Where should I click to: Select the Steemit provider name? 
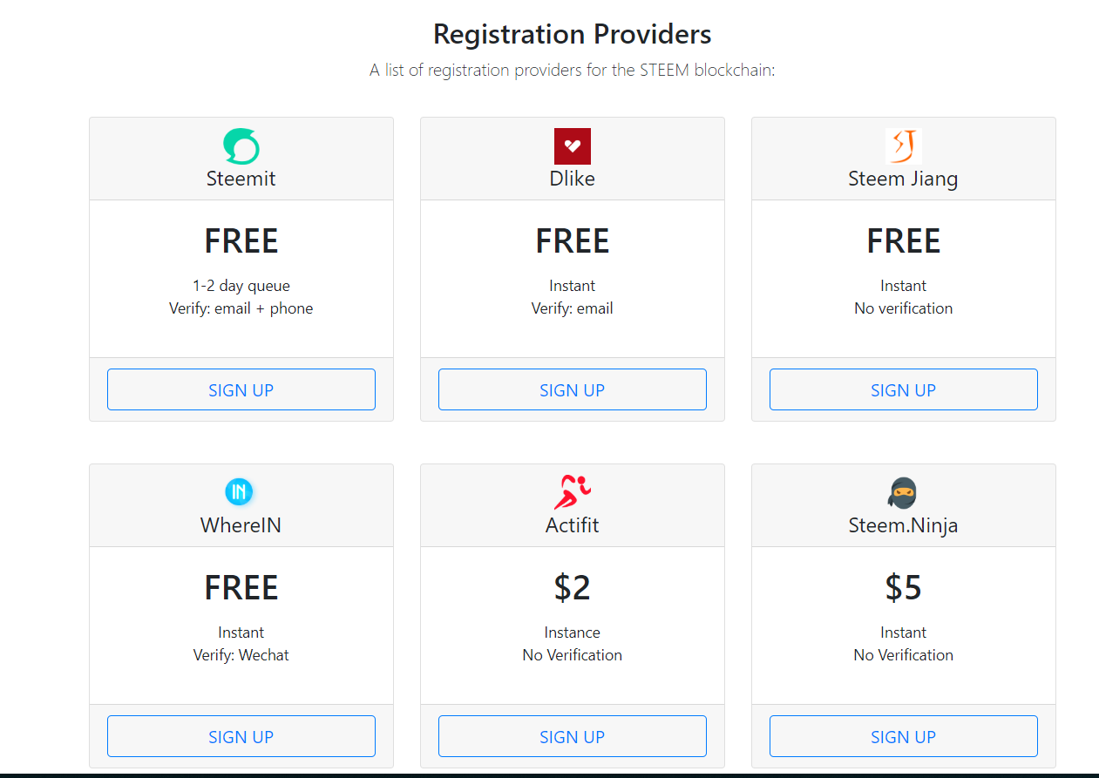241,179
